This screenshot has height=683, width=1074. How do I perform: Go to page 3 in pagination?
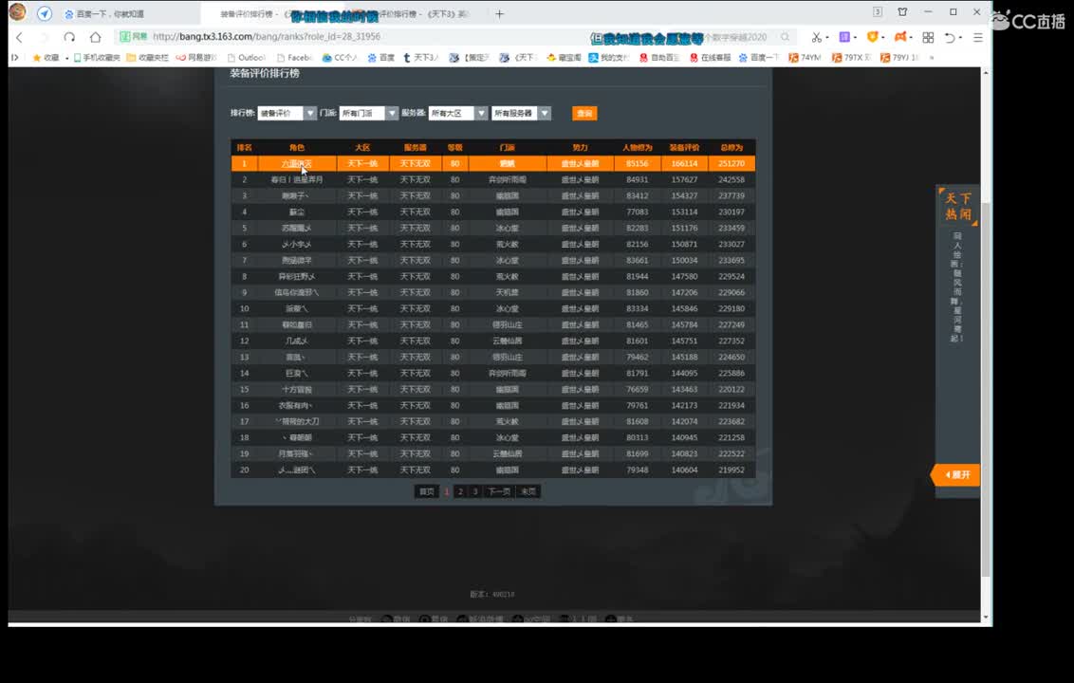474,491
